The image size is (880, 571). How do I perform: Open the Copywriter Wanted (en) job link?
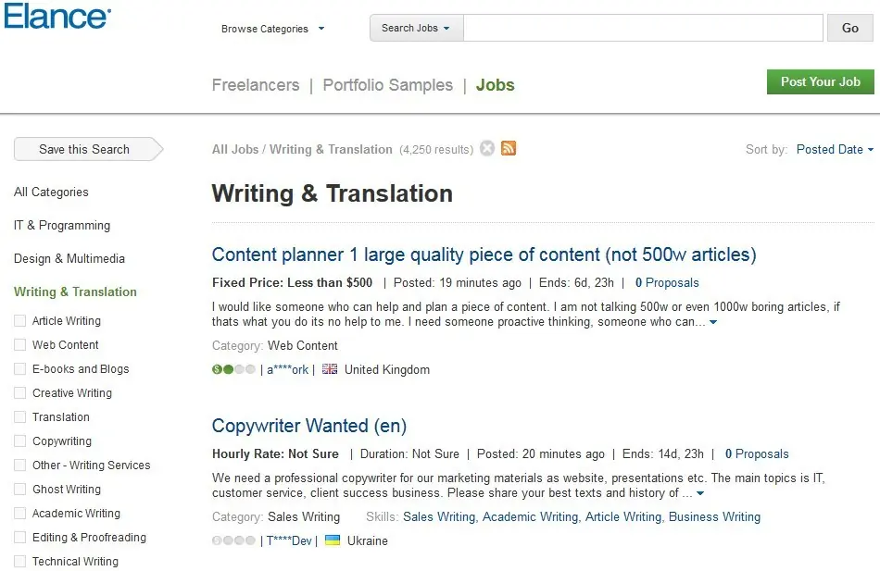[x=309, y=426]
